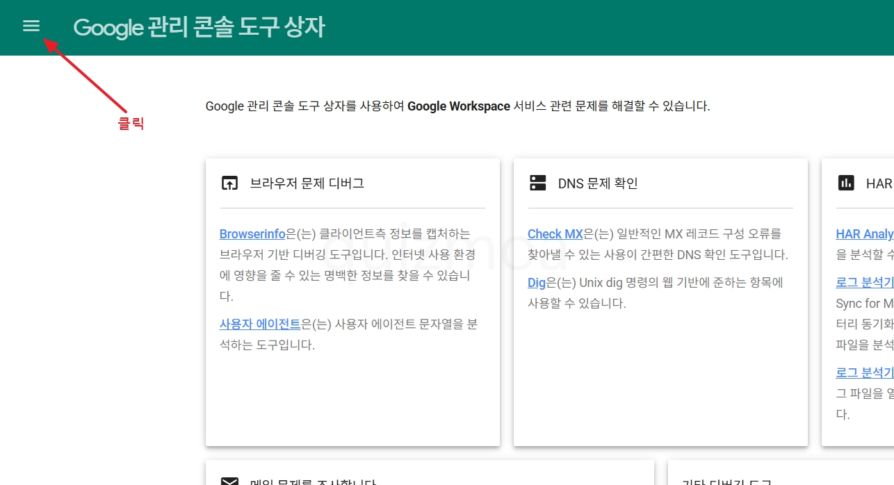Open the HAR Analyzer link
This screenshot has width=894, height=485.
pyautogui.click(x=865, y=233)
